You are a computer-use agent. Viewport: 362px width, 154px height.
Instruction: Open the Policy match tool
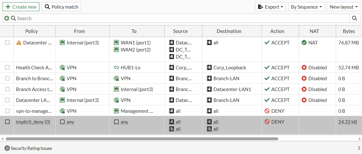tap(61, 7)
